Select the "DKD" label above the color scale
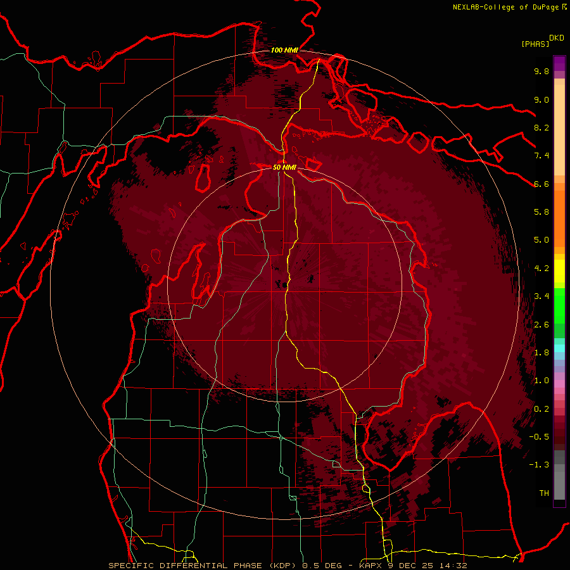The width and height of the screenshot is (570, 570). (557, 38)
